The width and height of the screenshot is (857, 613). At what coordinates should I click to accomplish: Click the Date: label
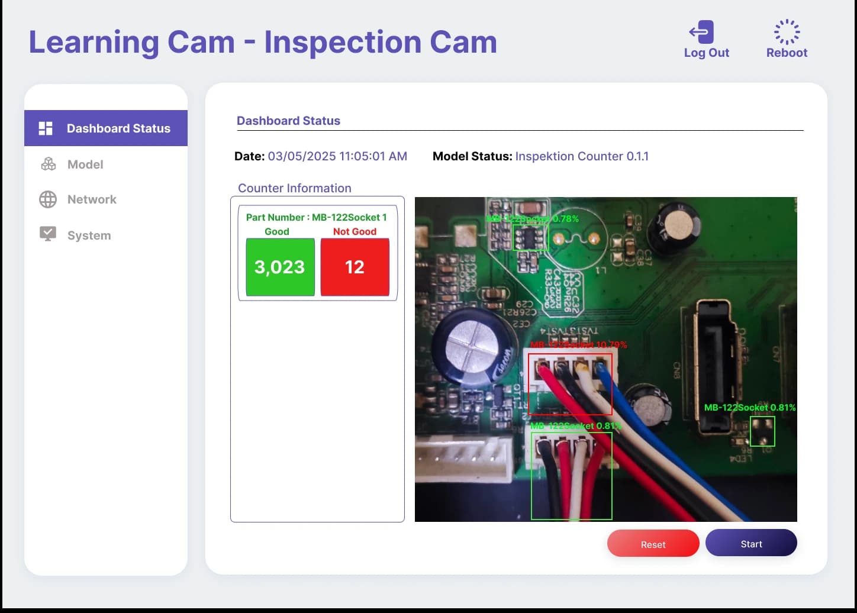(x=249, y=156)
